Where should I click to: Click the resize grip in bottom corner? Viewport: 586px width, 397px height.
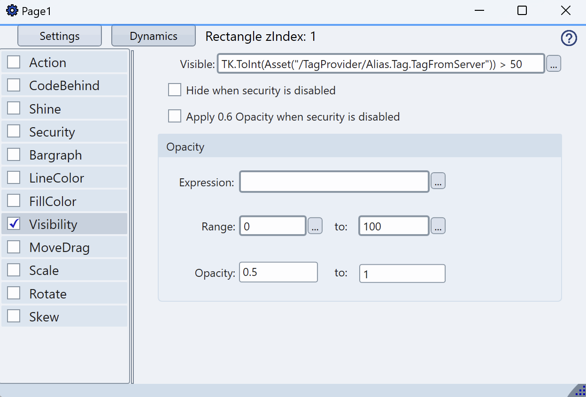(579, 391)
